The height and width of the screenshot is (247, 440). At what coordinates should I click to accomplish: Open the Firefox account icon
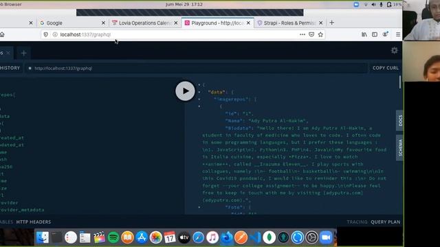coord(386,34)
